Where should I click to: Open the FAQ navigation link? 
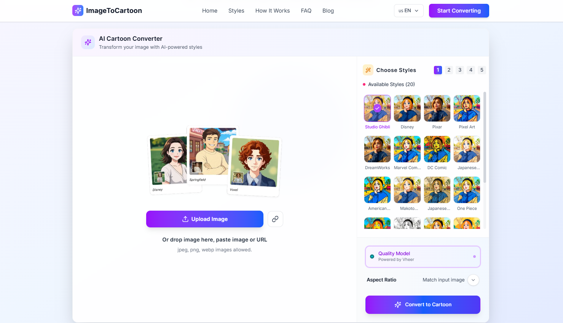click(x=306, y=11)
